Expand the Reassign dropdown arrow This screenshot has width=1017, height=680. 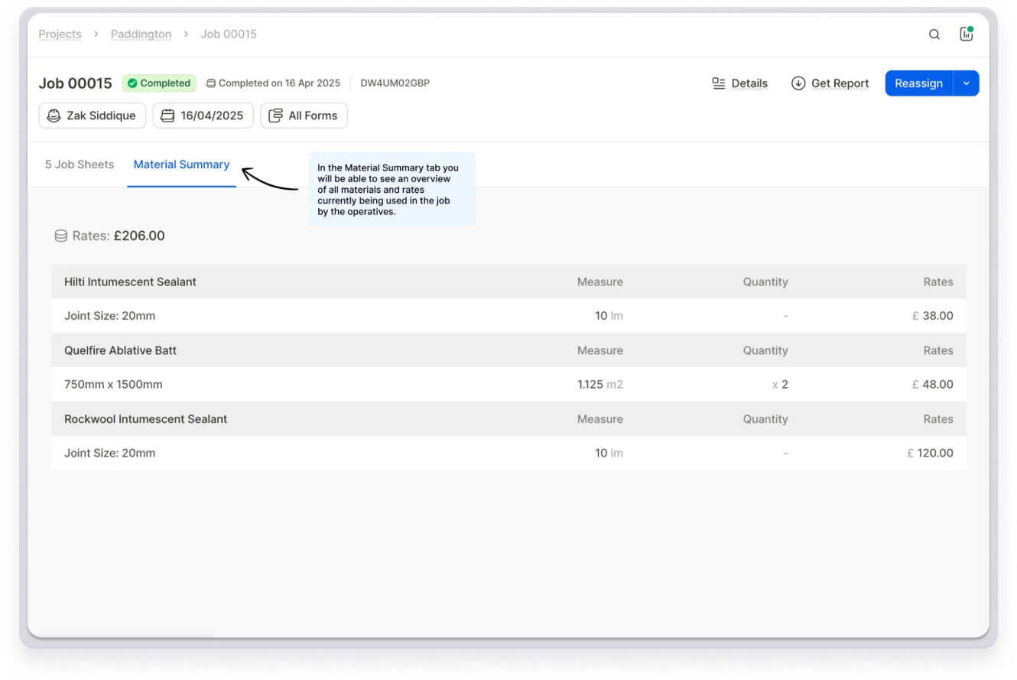pyautogui.click(x=967, y=83)
